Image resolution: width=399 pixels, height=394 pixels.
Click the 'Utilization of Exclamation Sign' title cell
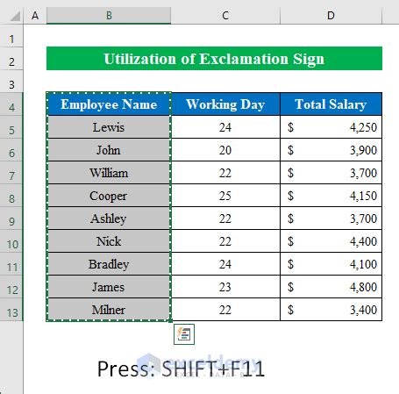(214, 59)
